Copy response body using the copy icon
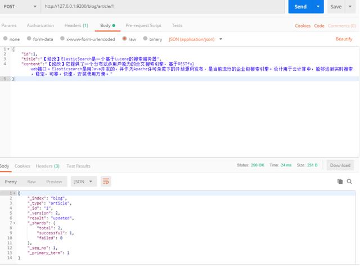Viewport: 360px width, 267px height. coord(340,182)
